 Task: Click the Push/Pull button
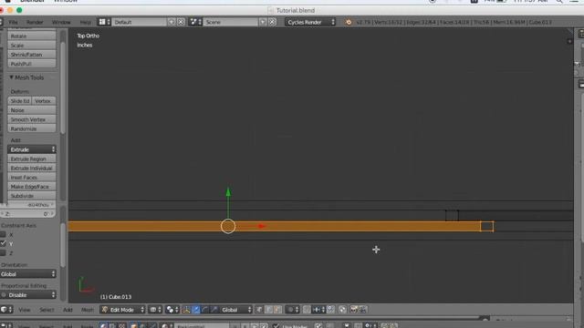(x=32, y=64)
